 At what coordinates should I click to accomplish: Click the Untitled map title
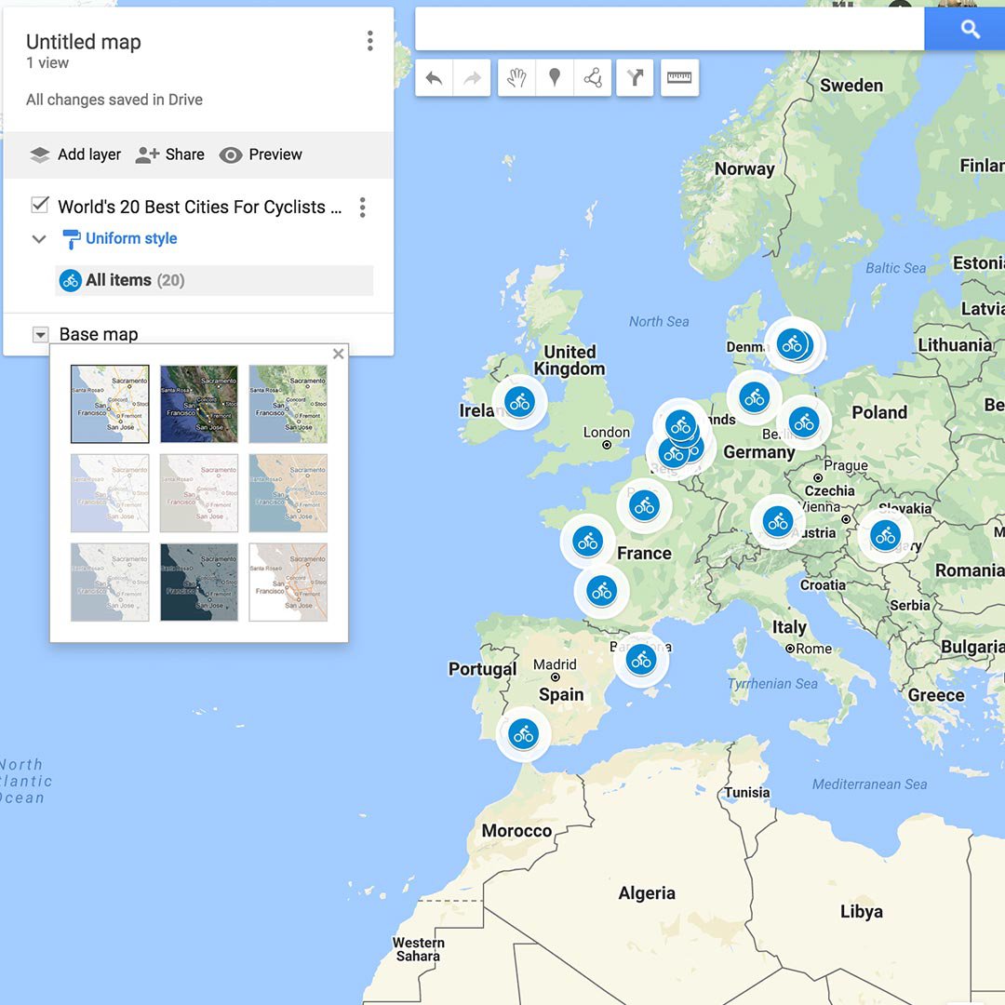(x=84, y=42)
